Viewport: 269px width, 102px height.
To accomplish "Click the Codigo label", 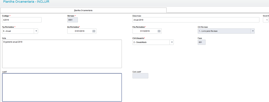I will [x=5, y=16].
